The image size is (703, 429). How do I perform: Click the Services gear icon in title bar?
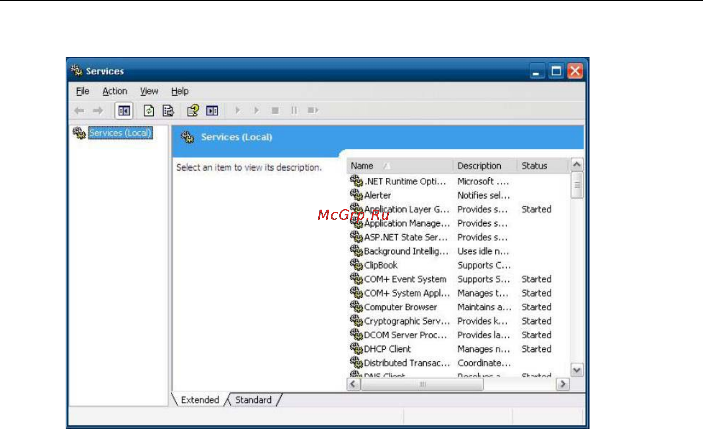[x=77, y=71]
